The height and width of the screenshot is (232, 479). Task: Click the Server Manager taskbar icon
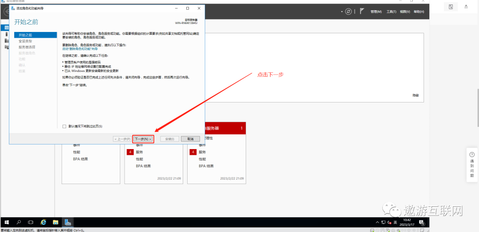pyautogui.click(x=67, y=222)
